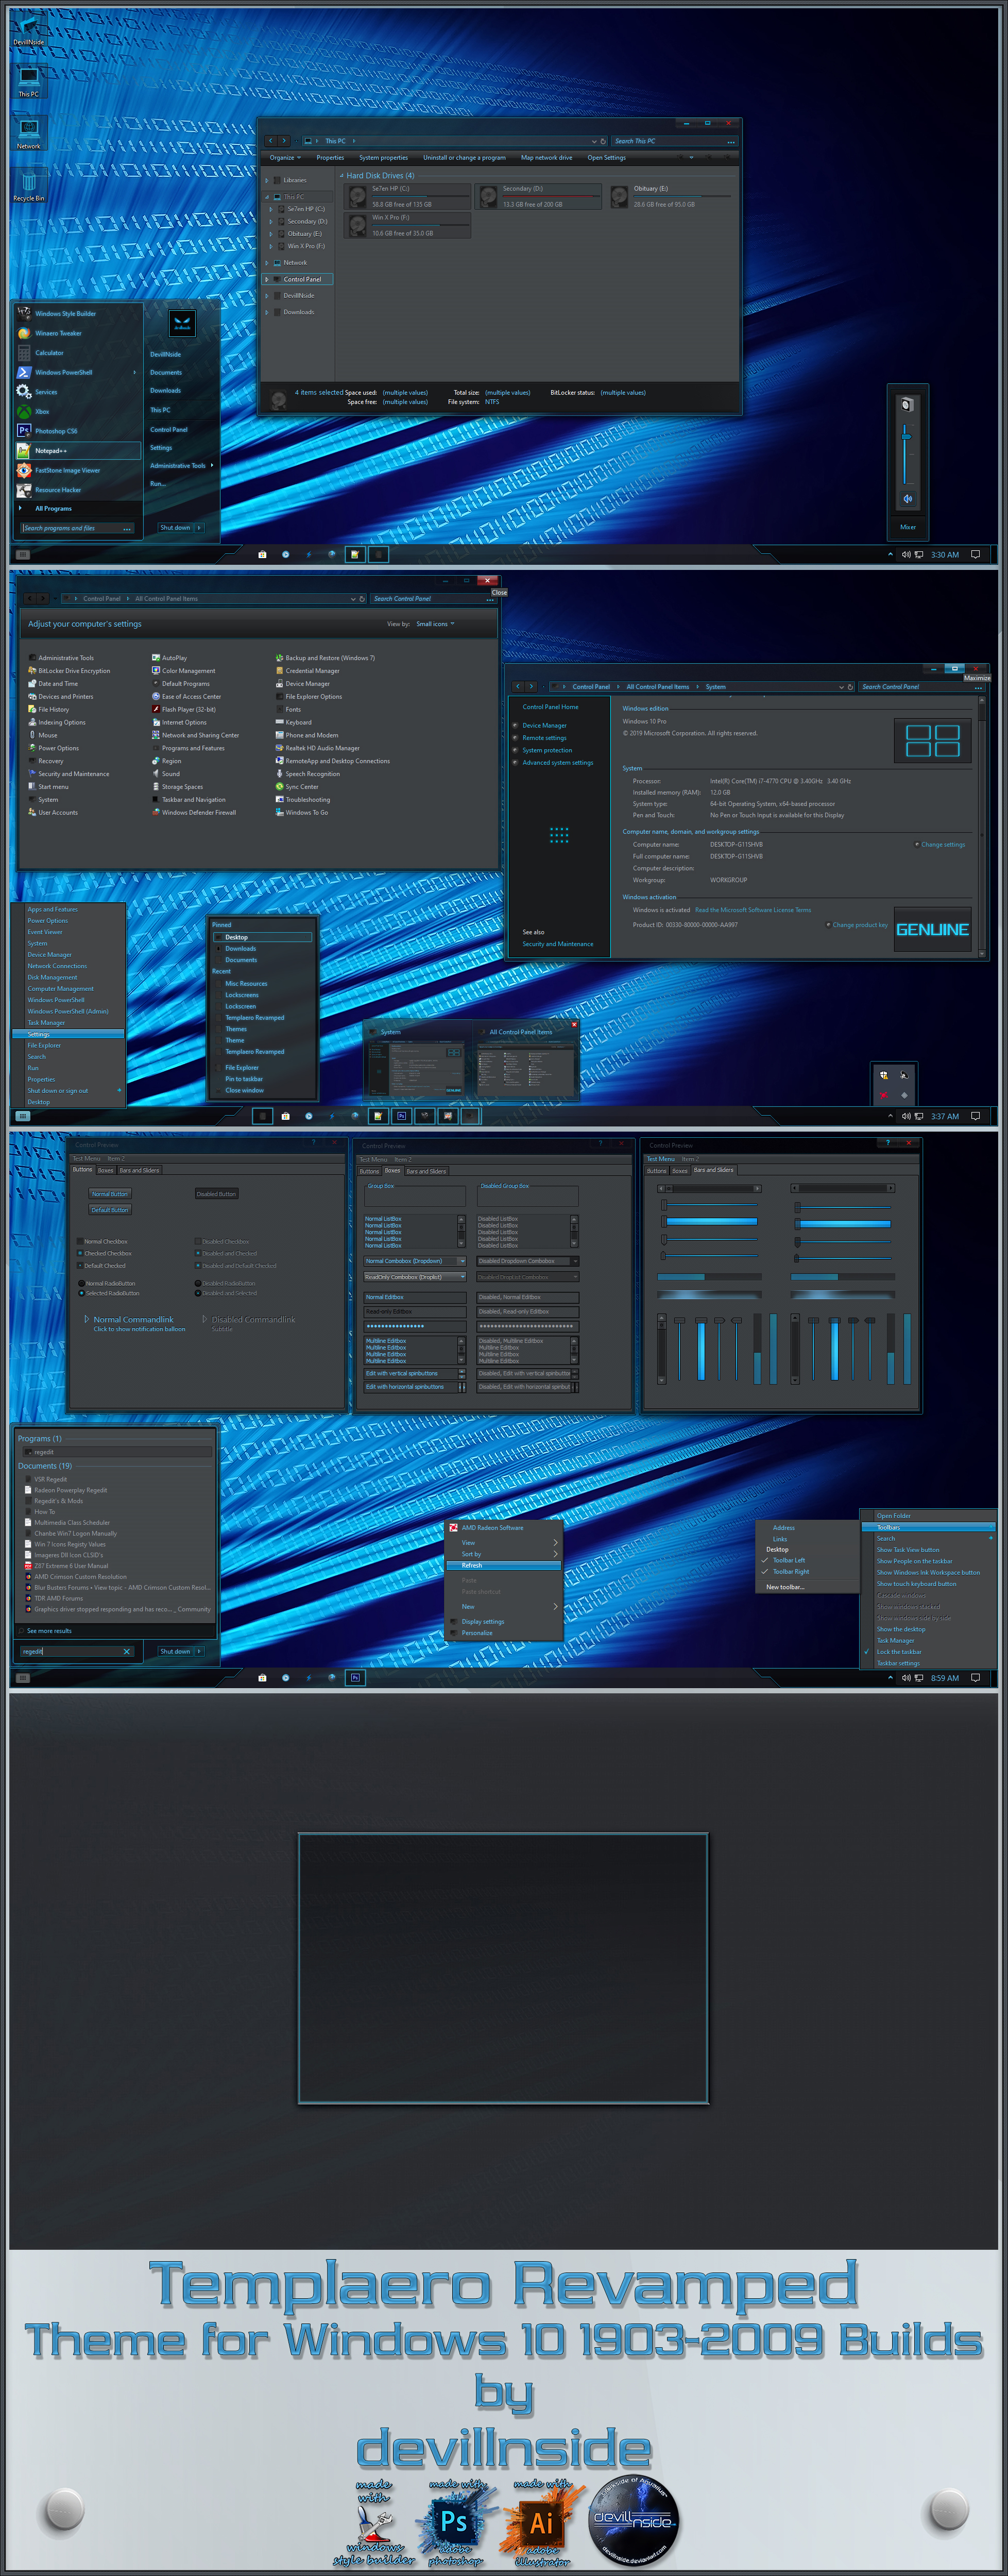Open Test Menu in Buttons Control Preview
The width and height of the screenshot is (1008, 2576).
[x=86, y=1159]
